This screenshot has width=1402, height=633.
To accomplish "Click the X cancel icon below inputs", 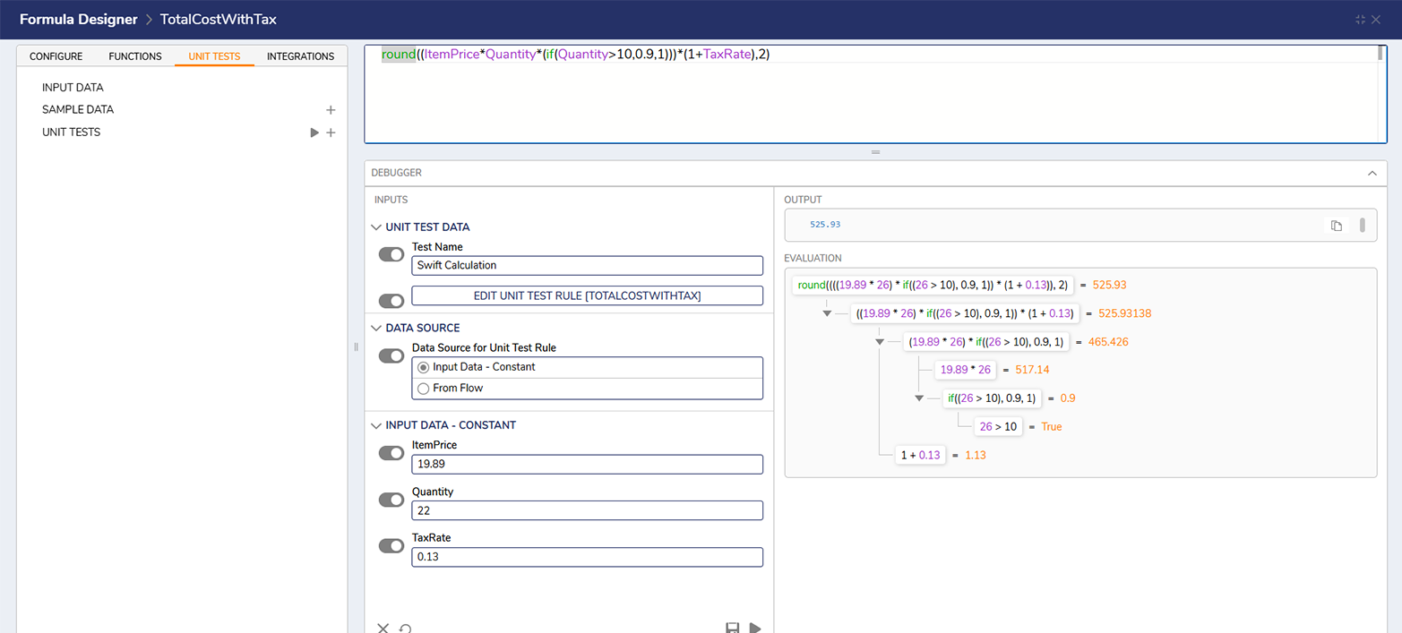I will pos(383,629).
